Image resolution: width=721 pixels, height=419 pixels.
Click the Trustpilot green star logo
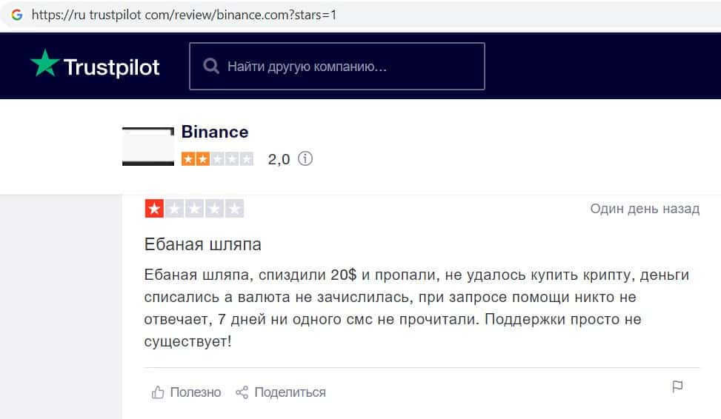tap(44, 65)
